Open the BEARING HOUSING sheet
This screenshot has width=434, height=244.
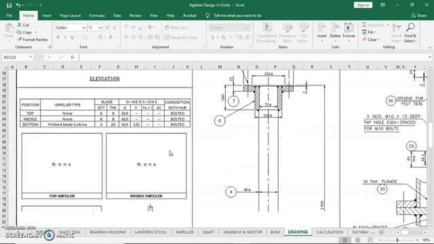[x=108, y=232]
